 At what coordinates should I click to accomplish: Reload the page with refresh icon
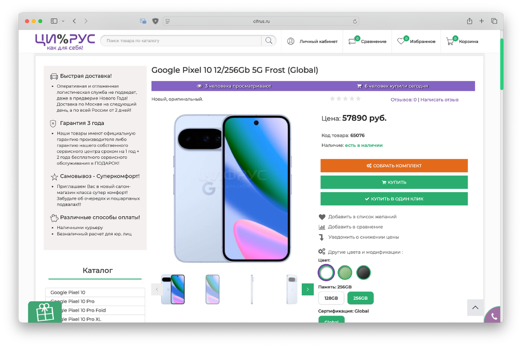point(355,21)
